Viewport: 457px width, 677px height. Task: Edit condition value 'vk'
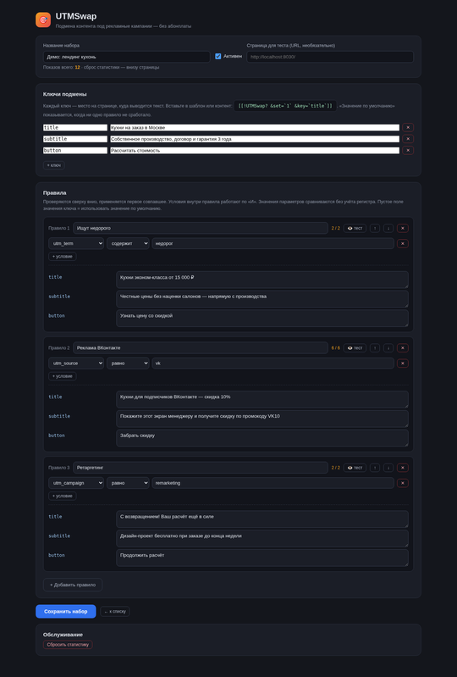(273, 363)
